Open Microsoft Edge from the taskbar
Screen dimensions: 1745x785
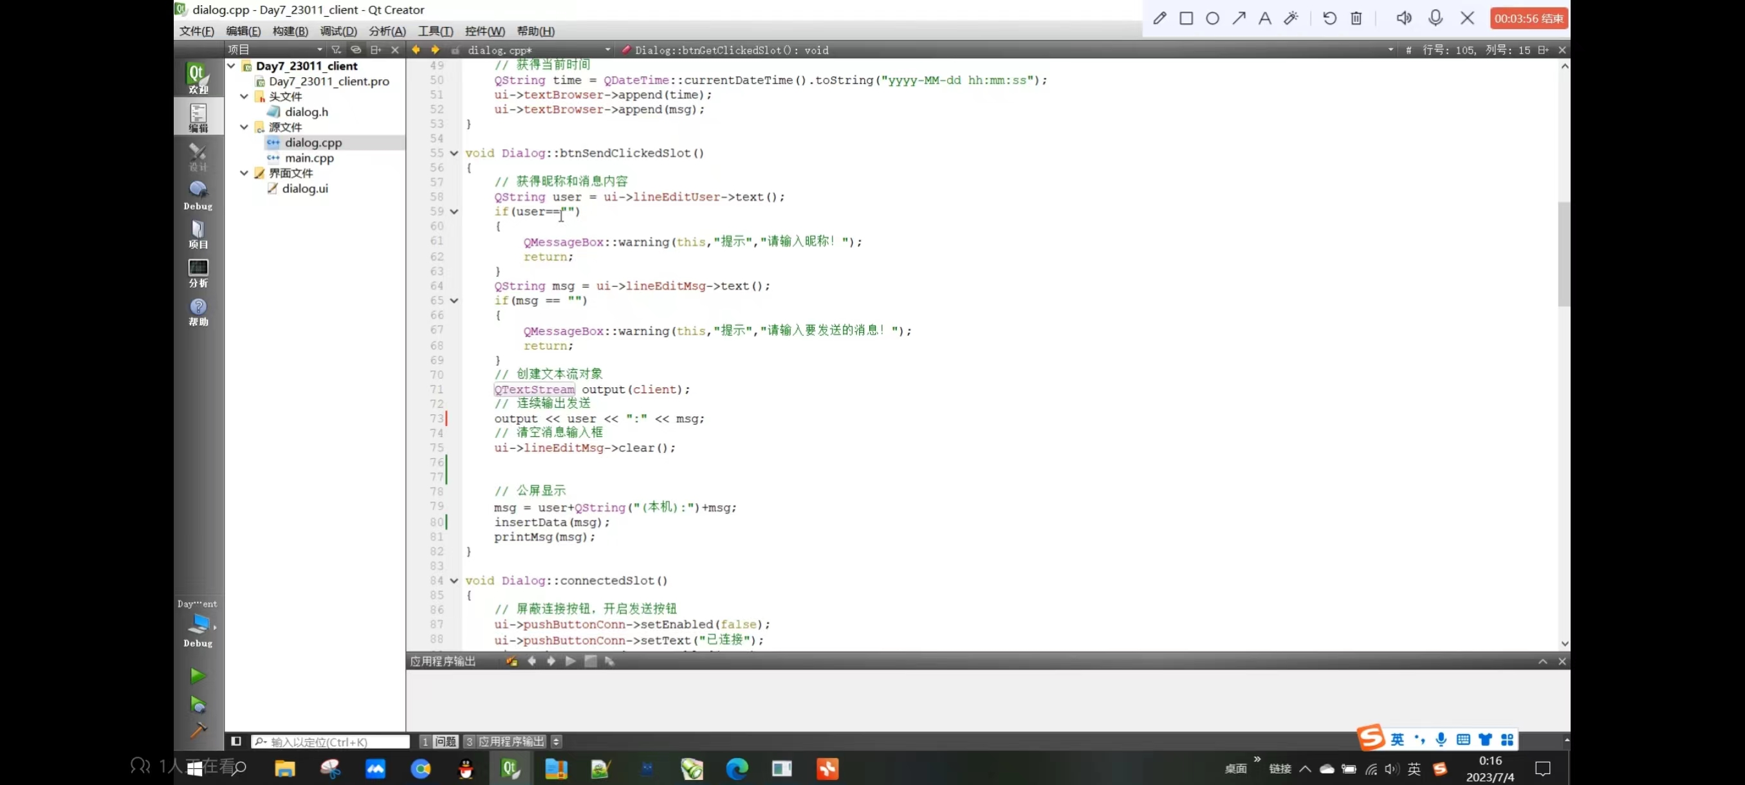737,768
